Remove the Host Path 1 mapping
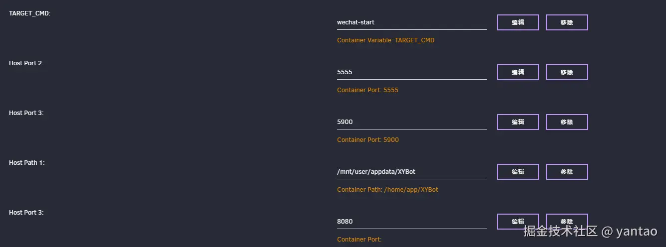The width and height of the screenshot is (666, 247). pos(567,172)
